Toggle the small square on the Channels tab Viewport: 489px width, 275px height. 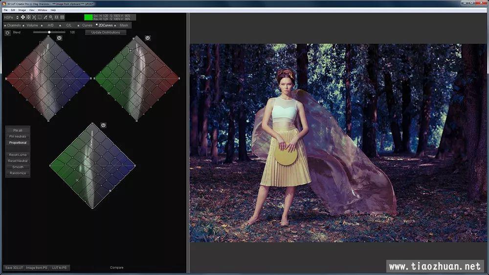click(5, 25)
